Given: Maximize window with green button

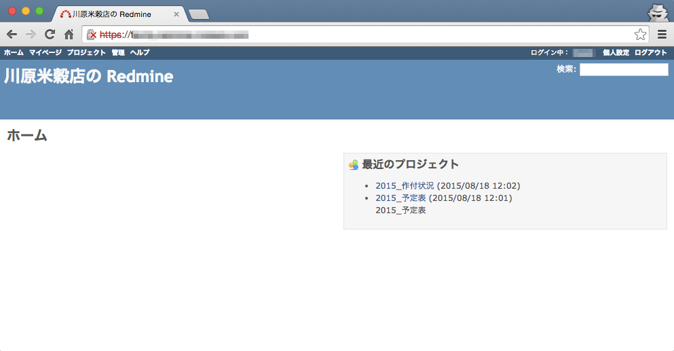Looking at the screenshot, I should pos(39,11).
